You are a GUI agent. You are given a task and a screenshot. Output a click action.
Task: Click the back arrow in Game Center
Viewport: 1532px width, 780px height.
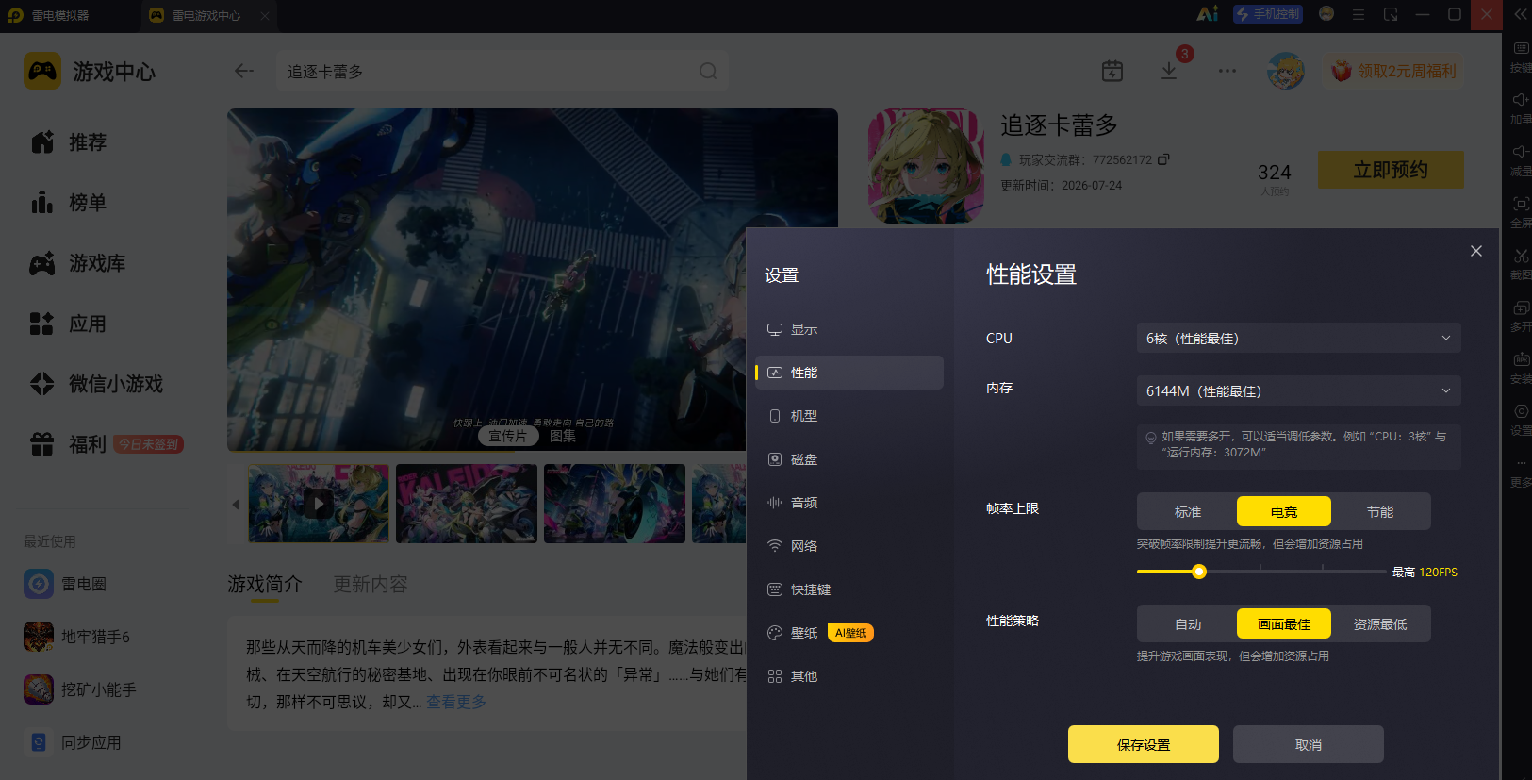(244, 71)
